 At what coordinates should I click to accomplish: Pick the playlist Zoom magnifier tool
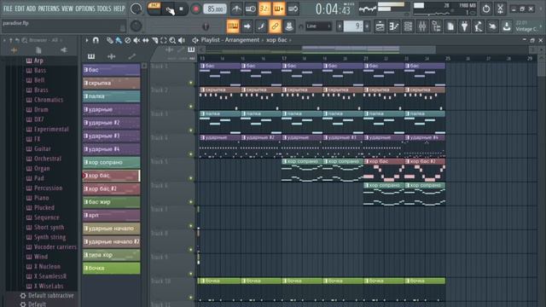tap(172, 40)
